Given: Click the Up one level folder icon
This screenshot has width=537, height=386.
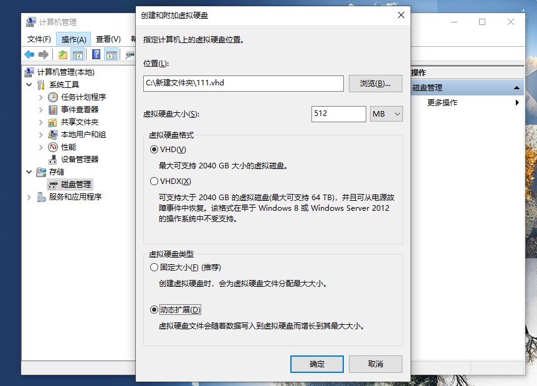Looking at the screenshot, I should pyautogui.click(x=63, y=54).
